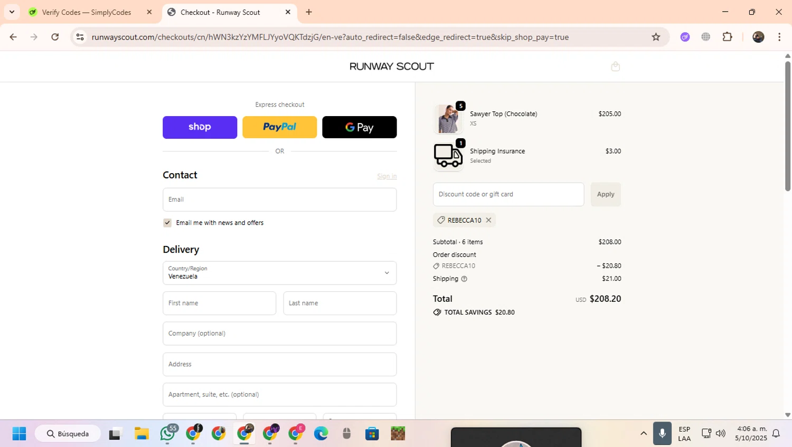The width and height of the screenshot is (792, 447).
Task: Open the shopping bag cart icon
Action: coord(615,66)
